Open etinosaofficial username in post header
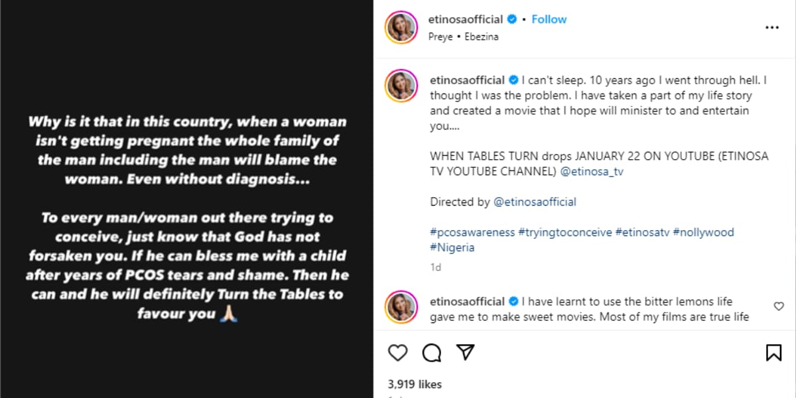Image resolution: width=796 pixels, height=398 pixels. tap(466, 19)
